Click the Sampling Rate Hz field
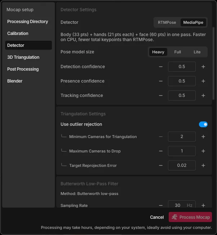The image size is (217, 235). point(182,204)
